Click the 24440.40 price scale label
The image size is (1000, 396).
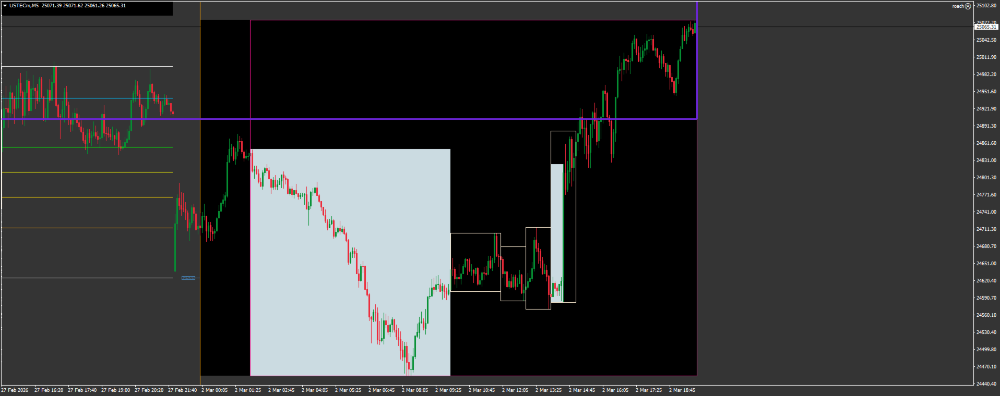click(x=986, y=383)
